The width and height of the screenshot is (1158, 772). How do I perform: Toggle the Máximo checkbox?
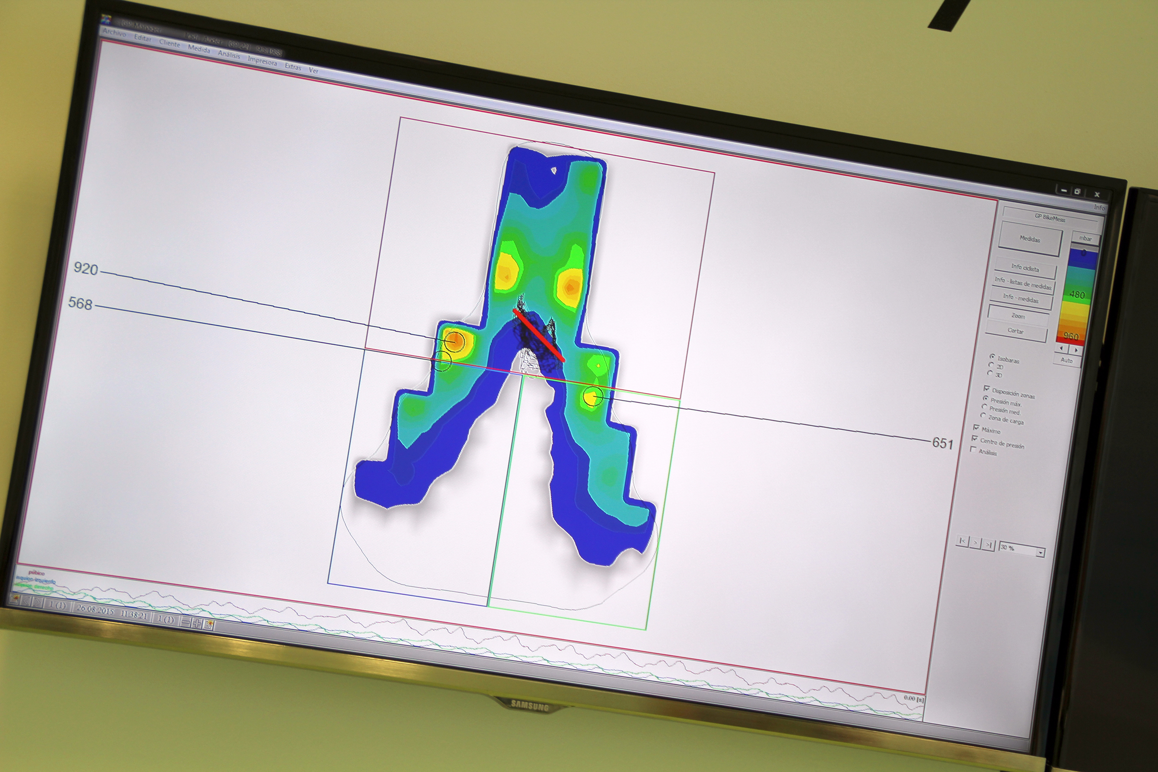[987, 429]
